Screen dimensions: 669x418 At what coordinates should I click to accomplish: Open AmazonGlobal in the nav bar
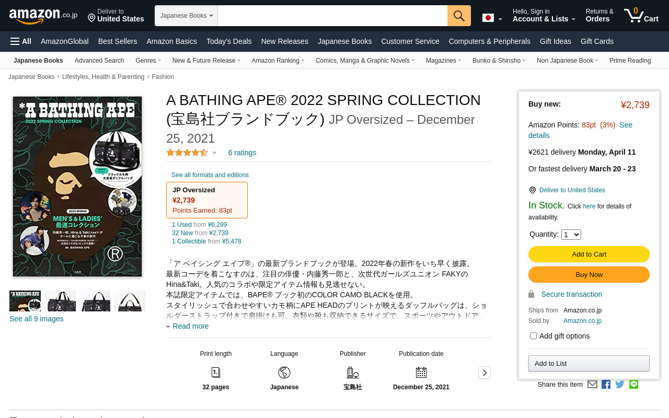coord(65,41)
